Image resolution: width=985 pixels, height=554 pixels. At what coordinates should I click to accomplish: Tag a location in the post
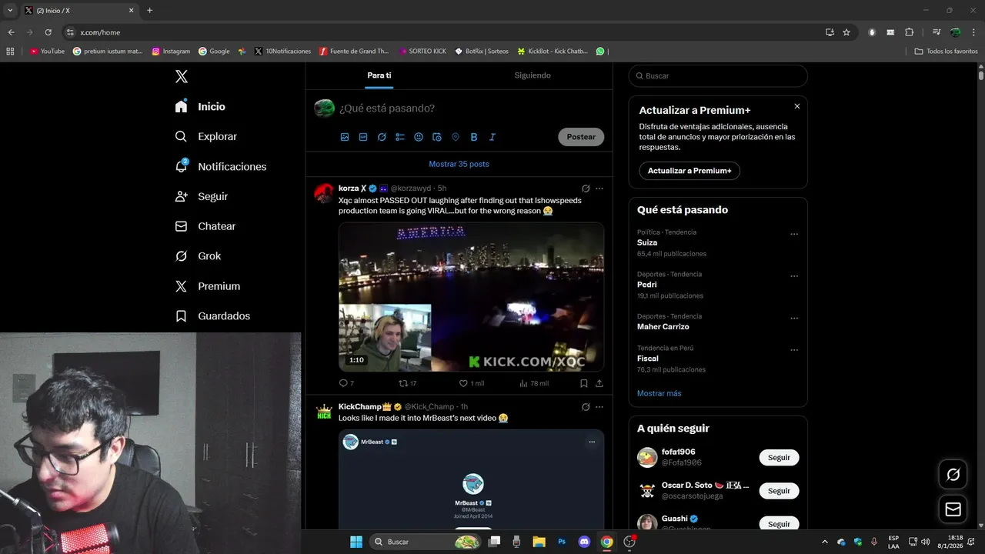(x=456, y=137)
